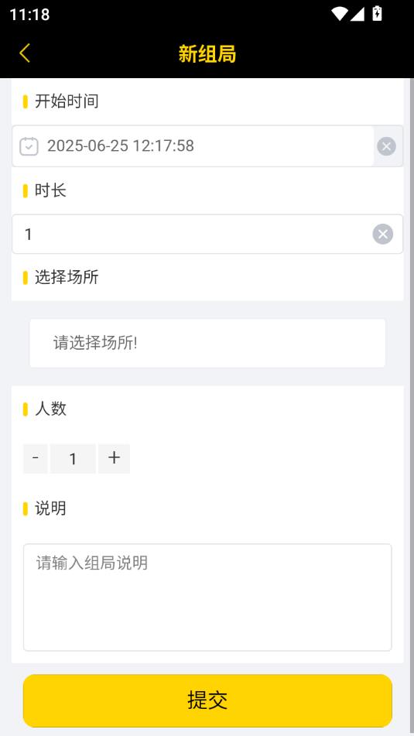Tap the yellow back arrow icon
This screenshot has height=736, width=414.
(25, 53)
